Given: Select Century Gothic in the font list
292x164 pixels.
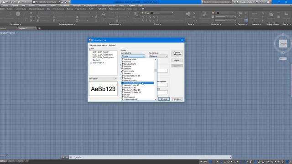Looking at the screenshot, I should pyautogui.click(x=138, y=81).
